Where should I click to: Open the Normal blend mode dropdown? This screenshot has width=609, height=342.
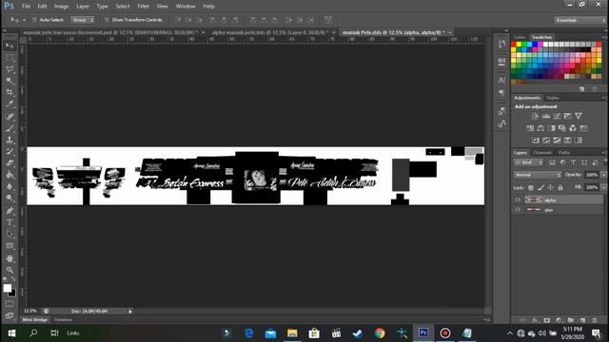tap(538, 175)
